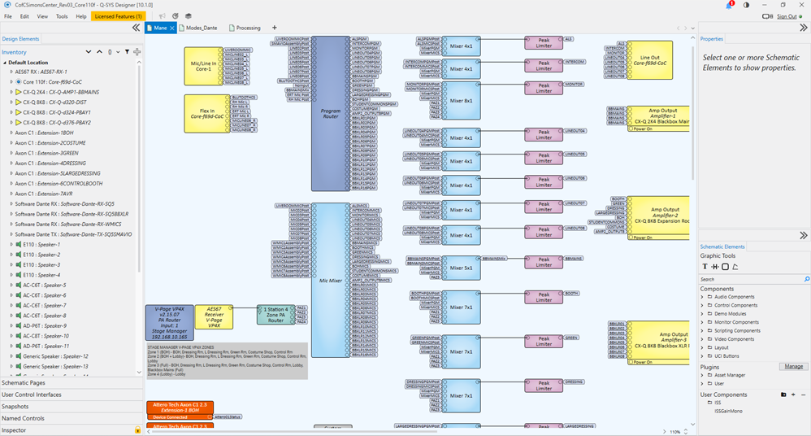The width and height of the screenshot is (811, 436).
Task: Open the User Control Interfaces section
Action: tap(72, 395)
